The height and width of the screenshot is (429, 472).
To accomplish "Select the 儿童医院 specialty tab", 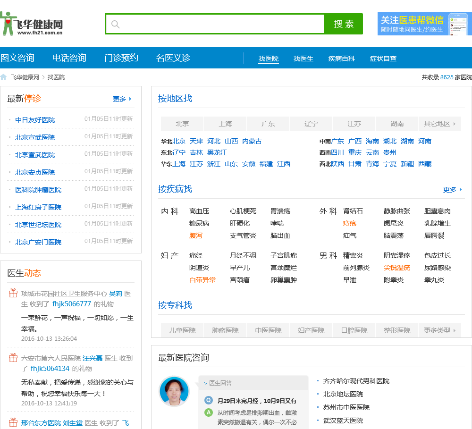I will pyautogui.click(x=182, y=330).
